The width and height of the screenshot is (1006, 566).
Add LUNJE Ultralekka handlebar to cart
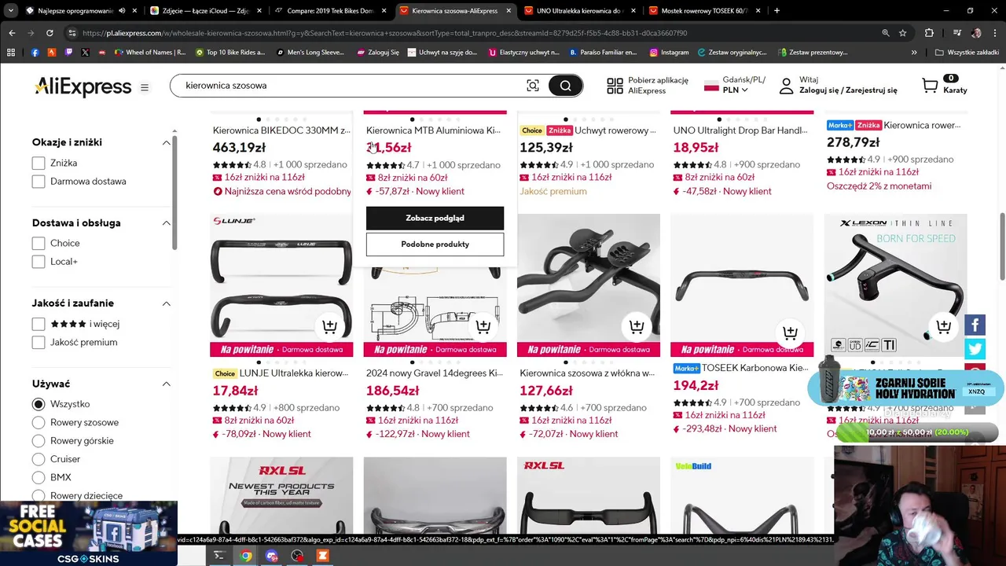(329, 326)
